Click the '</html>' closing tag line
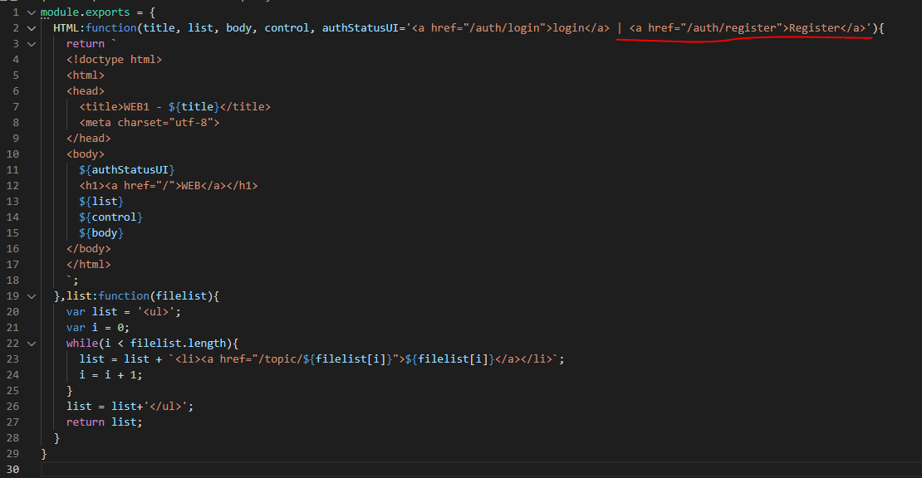The height and width of the screenshot is (478, 922). (88, 265)
